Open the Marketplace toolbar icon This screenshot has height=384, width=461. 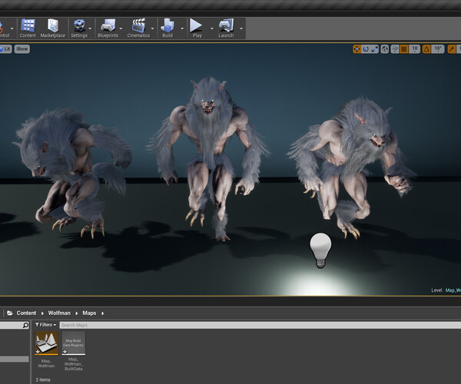click(x=52, y=28)
